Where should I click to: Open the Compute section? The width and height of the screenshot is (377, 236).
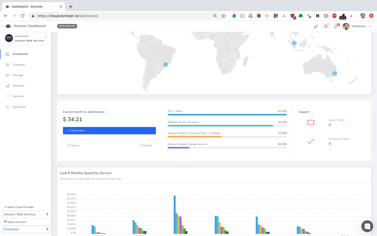(19, 65)
